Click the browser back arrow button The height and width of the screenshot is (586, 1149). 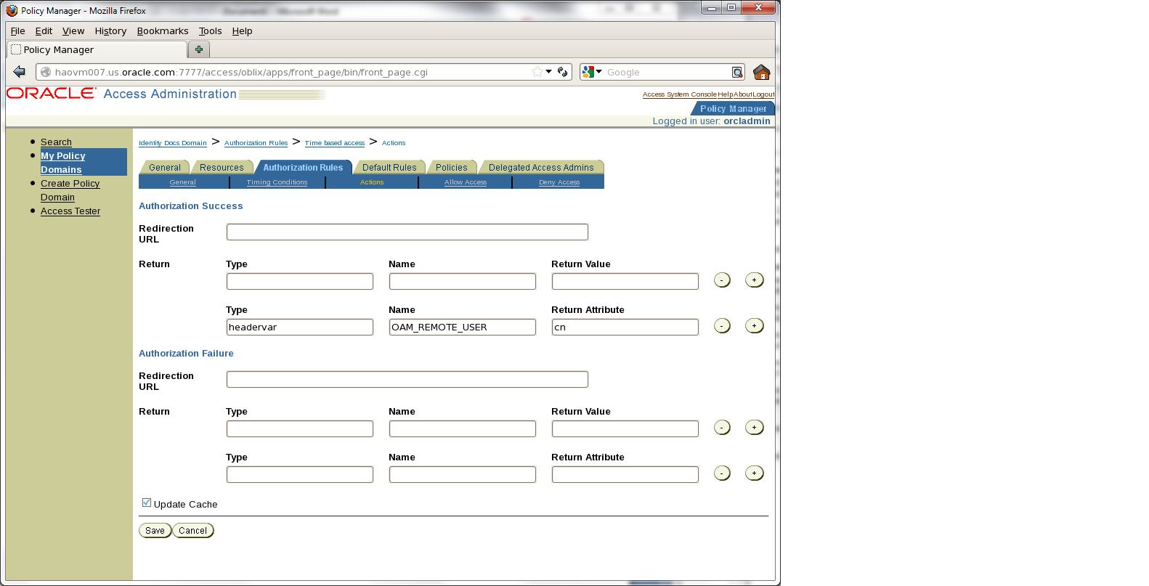pyautogui.click(x=20, y=72)
